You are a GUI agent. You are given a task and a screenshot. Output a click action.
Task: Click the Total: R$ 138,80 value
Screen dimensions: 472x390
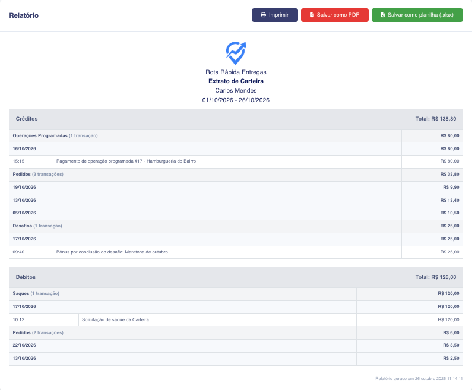point(436,119)
